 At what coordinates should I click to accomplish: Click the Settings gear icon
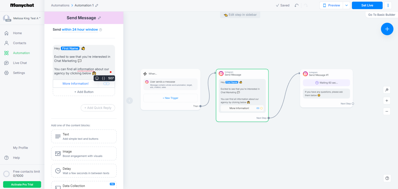(6, 73)
